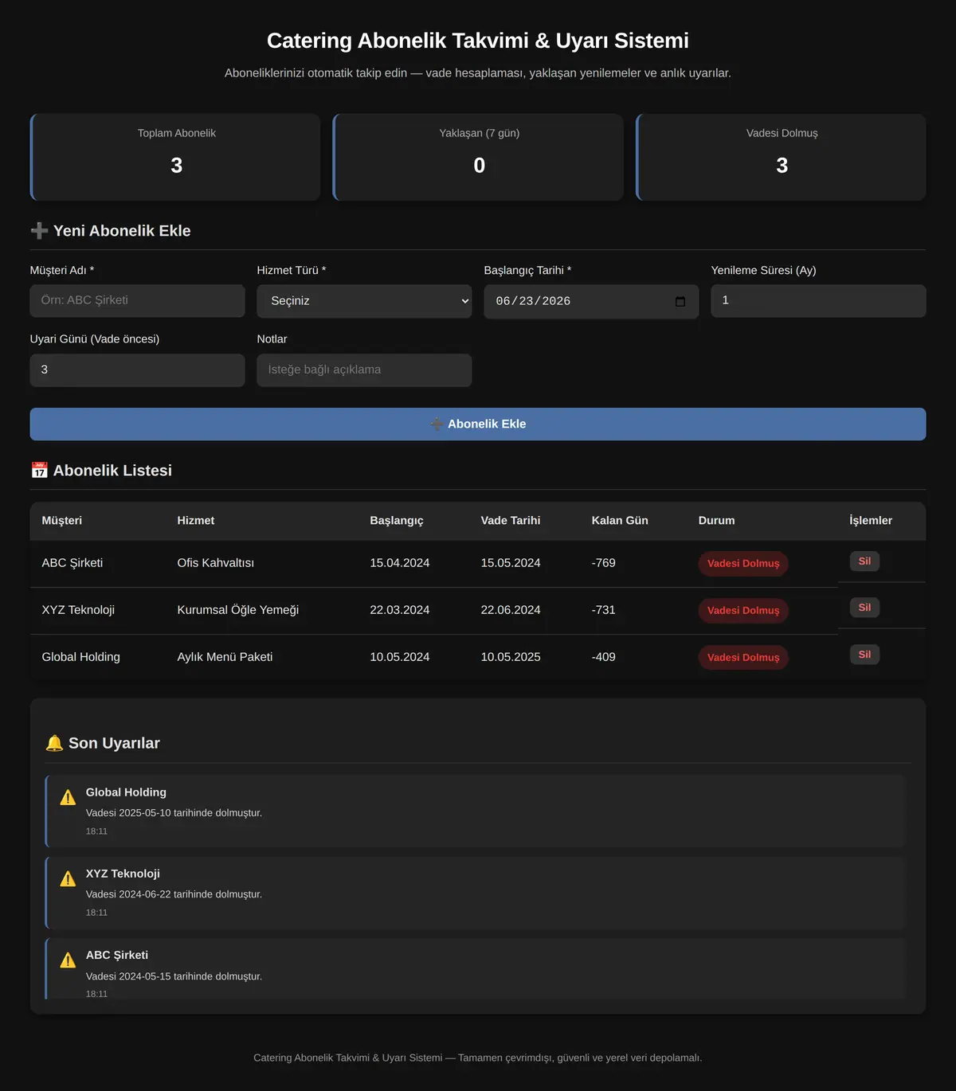956x1091 pixels.
Task: Click the Başlangıç column header
Action: pos(397,521)
